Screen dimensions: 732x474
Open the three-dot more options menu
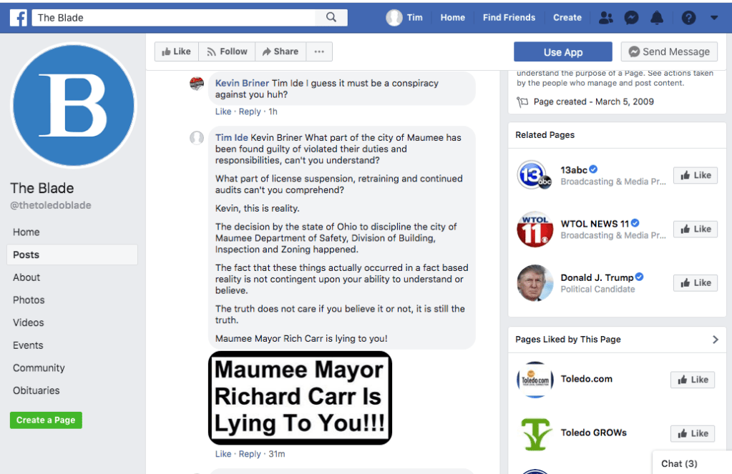point(319,51)
